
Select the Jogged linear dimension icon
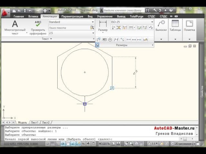[151, 28]
